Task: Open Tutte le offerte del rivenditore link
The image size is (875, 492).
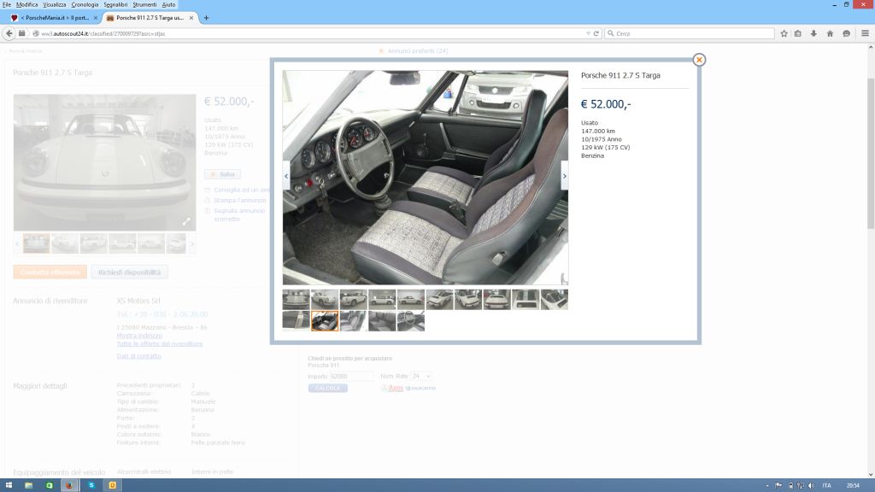Action: tap(160, 343)
